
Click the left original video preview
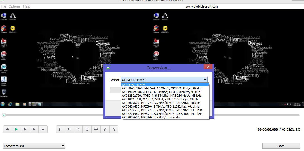tap(76, 59)
